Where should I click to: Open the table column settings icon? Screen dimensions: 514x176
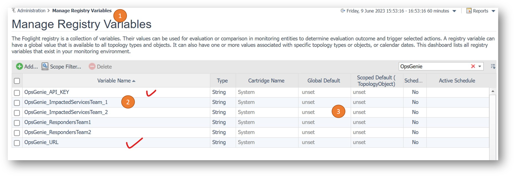pyautogui.click(x=493, y=66)
